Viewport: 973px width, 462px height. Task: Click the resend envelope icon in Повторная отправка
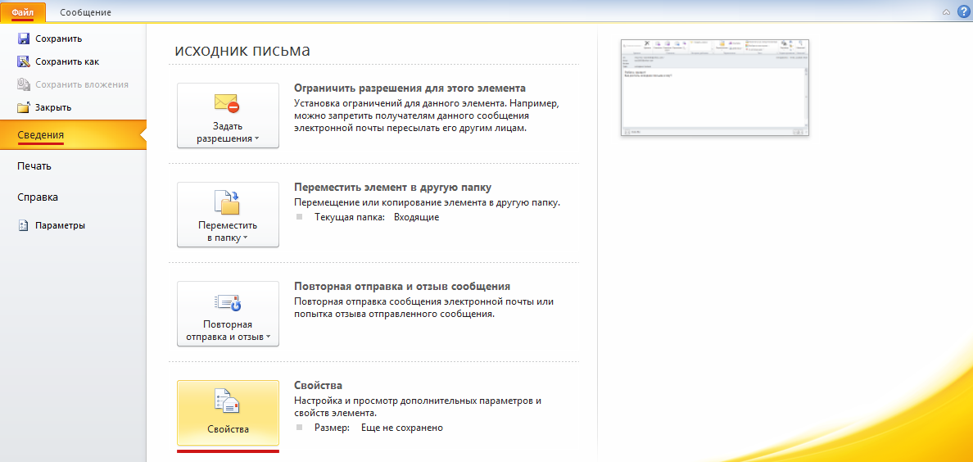(227, 301)
